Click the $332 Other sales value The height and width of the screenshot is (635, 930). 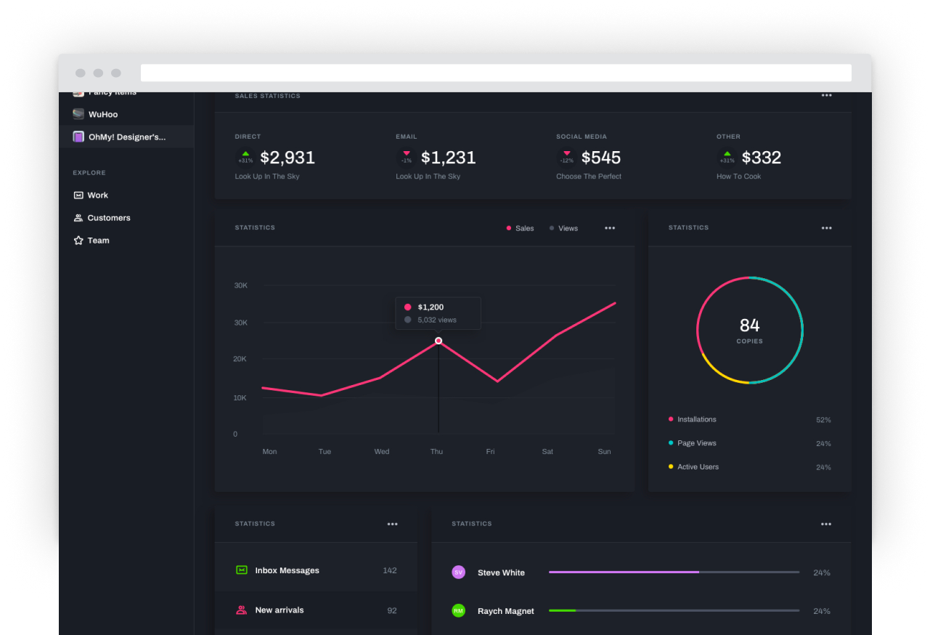762,158
